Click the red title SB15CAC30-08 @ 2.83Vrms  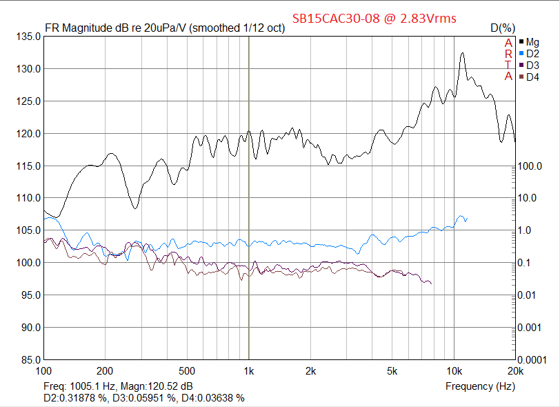374,18
